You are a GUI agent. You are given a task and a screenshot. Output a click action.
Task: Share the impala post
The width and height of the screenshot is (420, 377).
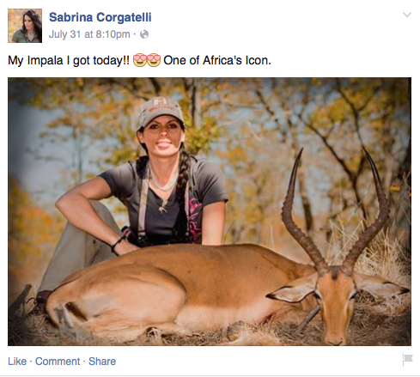point(102,362)
